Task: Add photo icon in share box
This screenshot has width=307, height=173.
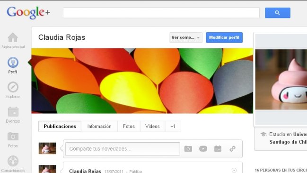Action: pos(188,149)
